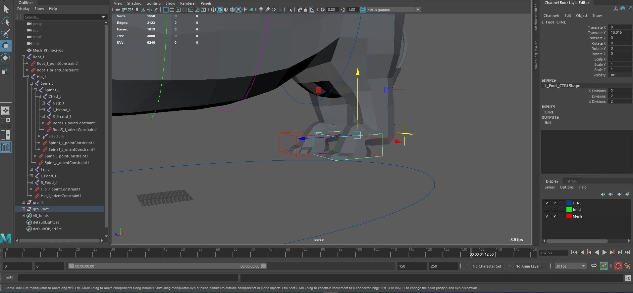This screenshot has height=293, width=633.
Task: Click the play backwards button
Action: pos(597,252)
